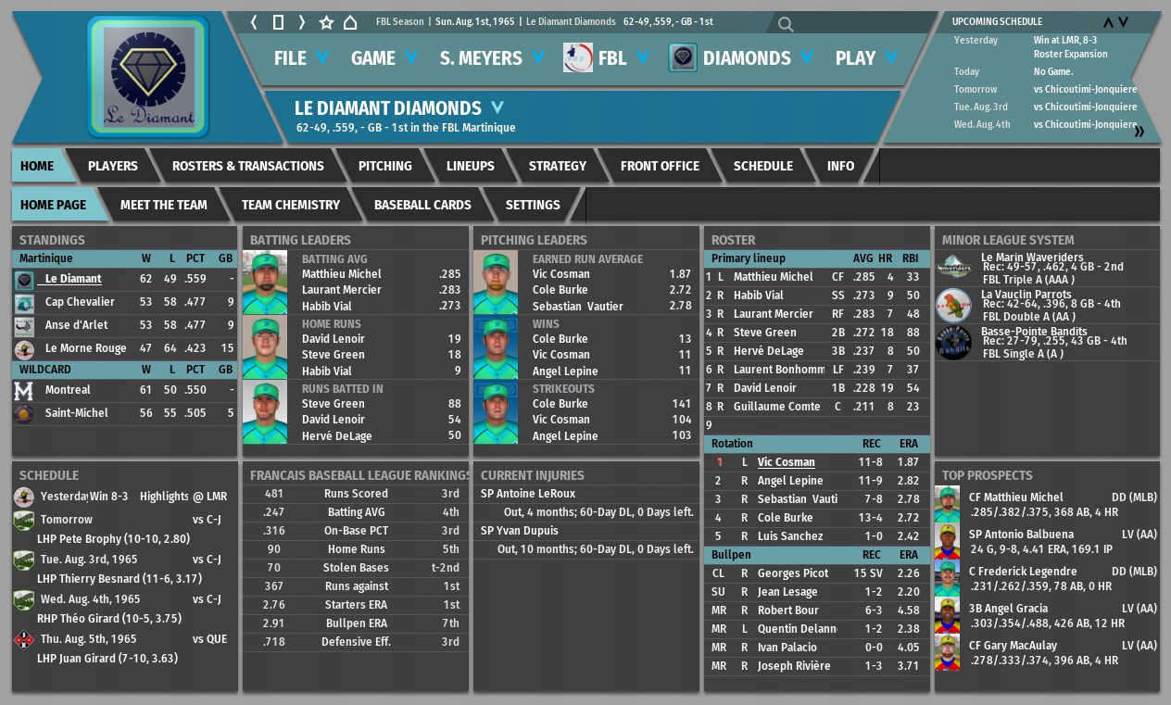The height and width of the screenshot is (705, 1171).
Task: Click the Montreal team logo in wildcard standings
Action: coord(24,391)
